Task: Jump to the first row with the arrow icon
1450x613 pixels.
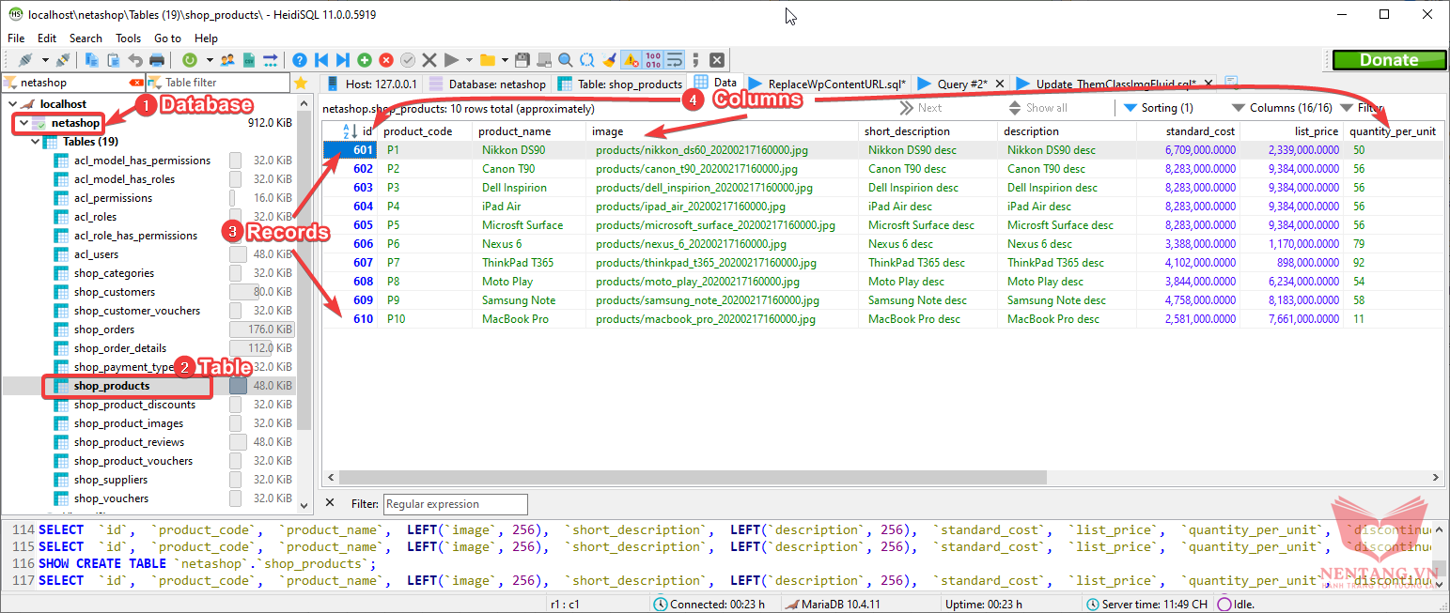Action: pos(321,60)
